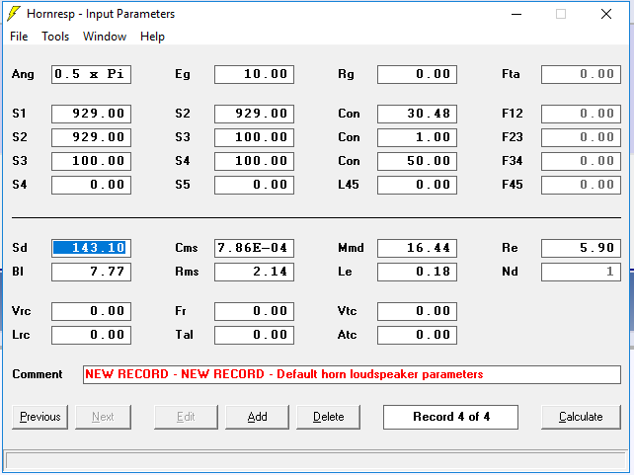Focus the Con field showing 50.00
Viewport: 634px width, 475px height.
point(418,161)
